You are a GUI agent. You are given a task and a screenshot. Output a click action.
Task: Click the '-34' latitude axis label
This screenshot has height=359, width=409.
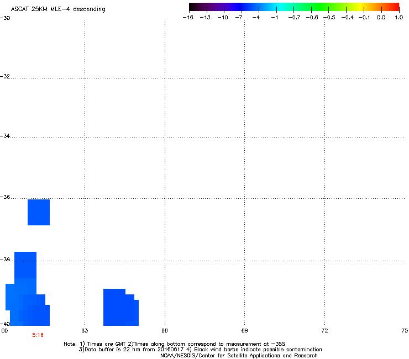pyautogui.click(x=5, y=136)
